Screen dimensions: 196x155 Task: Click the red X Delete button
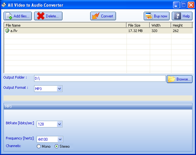[x=48, y=16]
